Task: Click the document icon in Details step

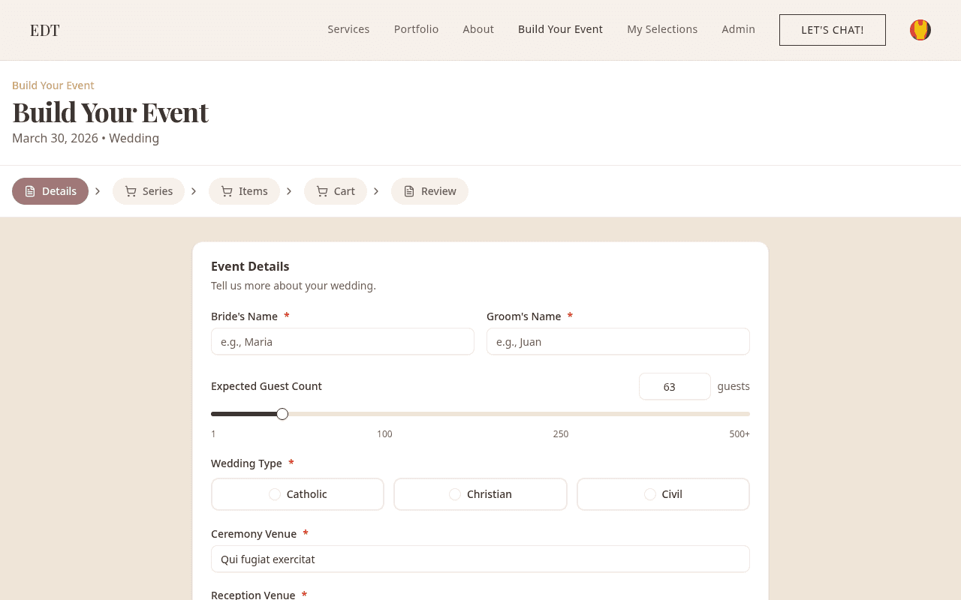Action: coord(30,191)
